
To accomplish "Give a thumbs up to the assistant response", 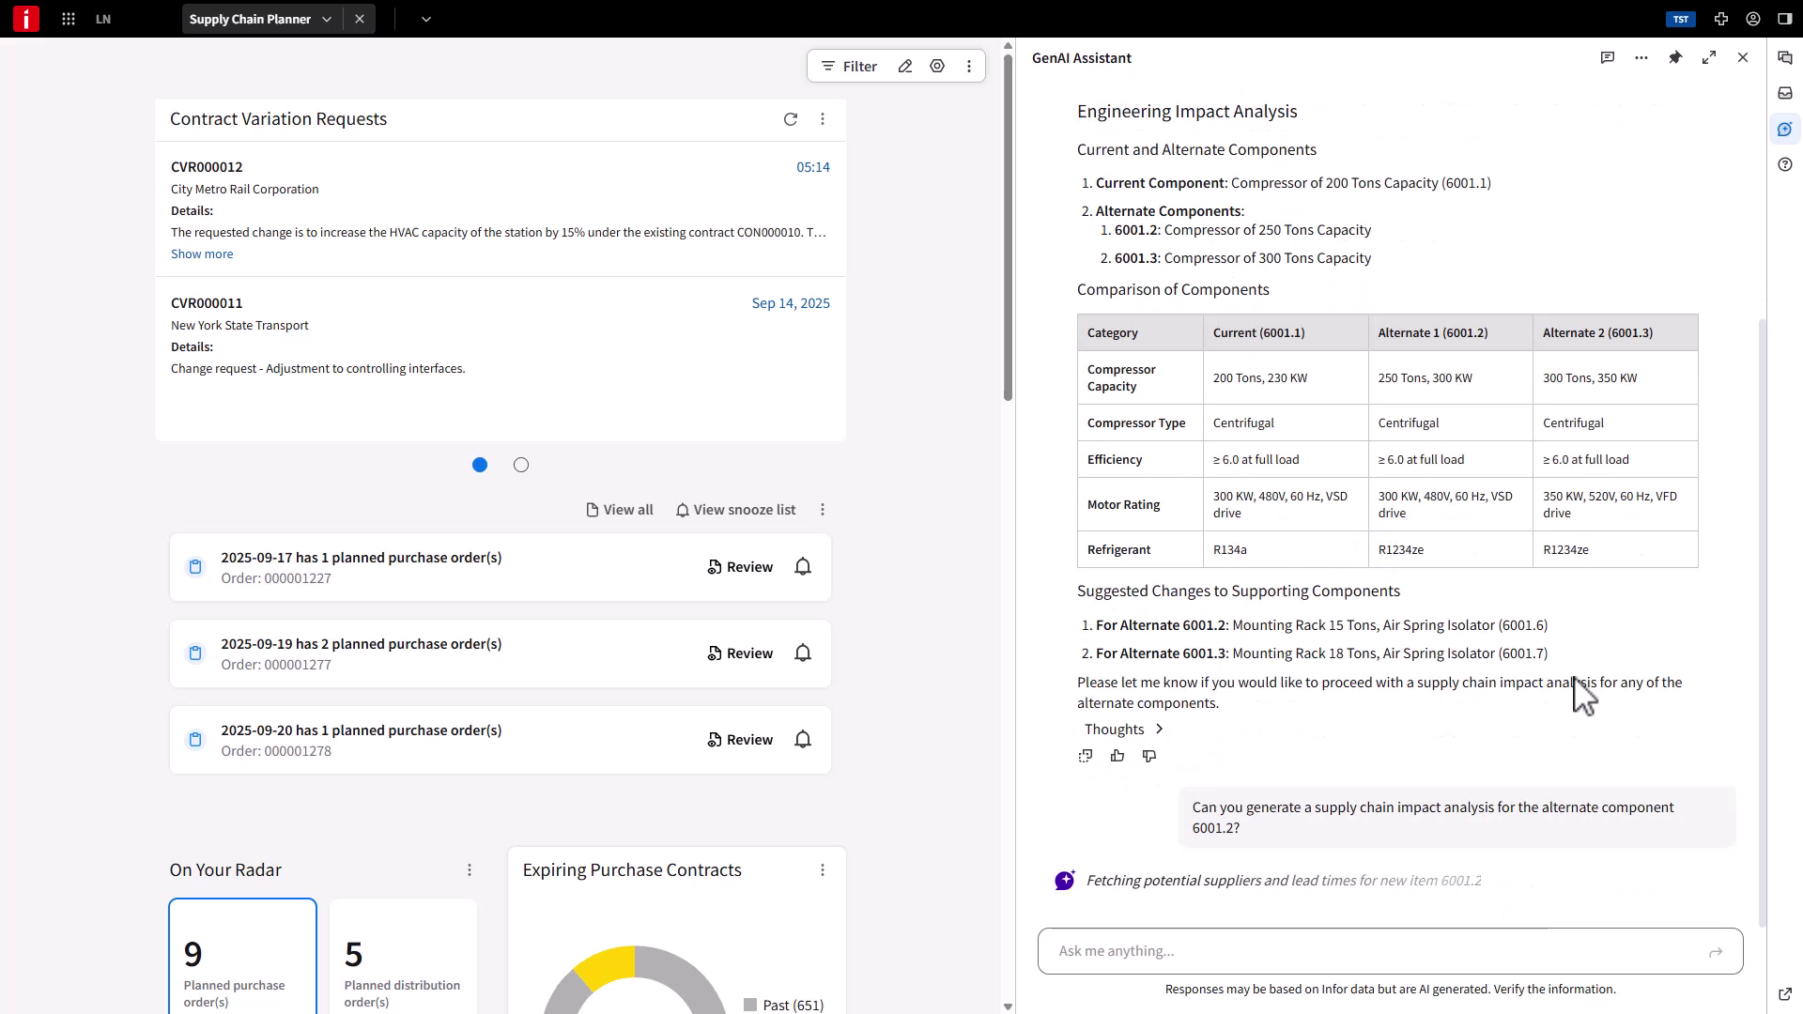I will click(x=1117, y=756).
